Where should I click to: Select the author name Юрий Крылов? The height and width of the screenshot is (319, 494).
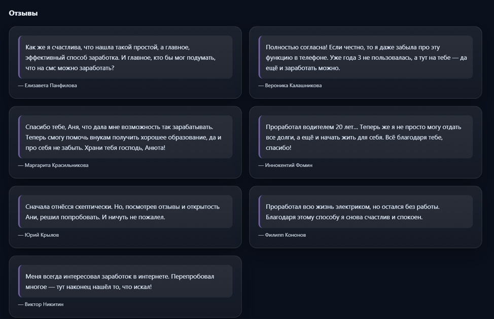pos(42,235)
